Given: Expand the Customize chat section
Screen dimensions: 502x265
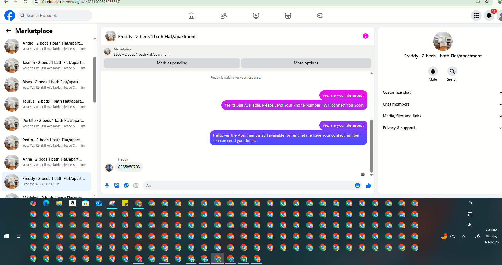Looking at the screenshot, I should coord(442,92).
